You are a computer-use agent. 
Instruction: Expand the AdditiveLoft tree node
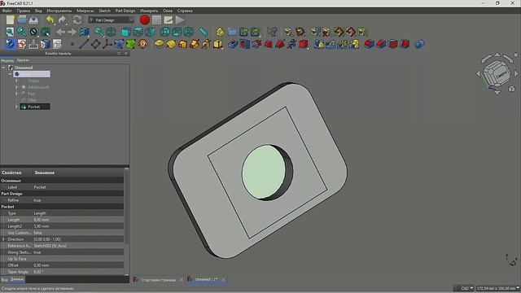pyautogui.click(x=16, y=87)
